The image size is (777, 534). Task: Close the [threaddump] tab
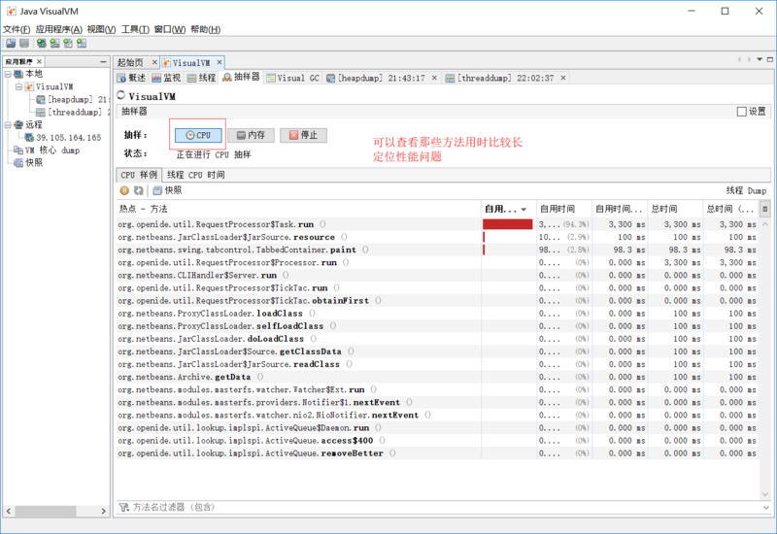coord(563,78)
